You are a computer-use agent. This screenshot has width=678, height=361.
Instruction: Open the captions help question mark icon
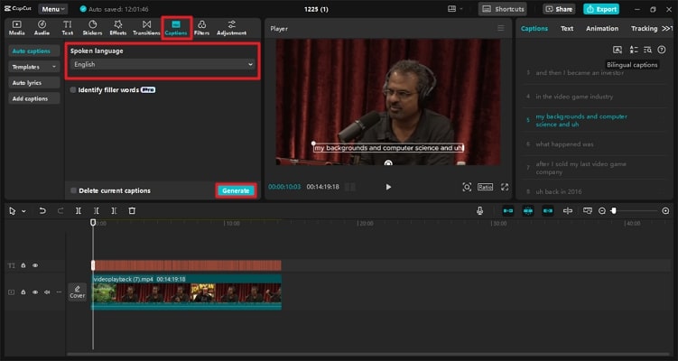[x=662, y=50]
